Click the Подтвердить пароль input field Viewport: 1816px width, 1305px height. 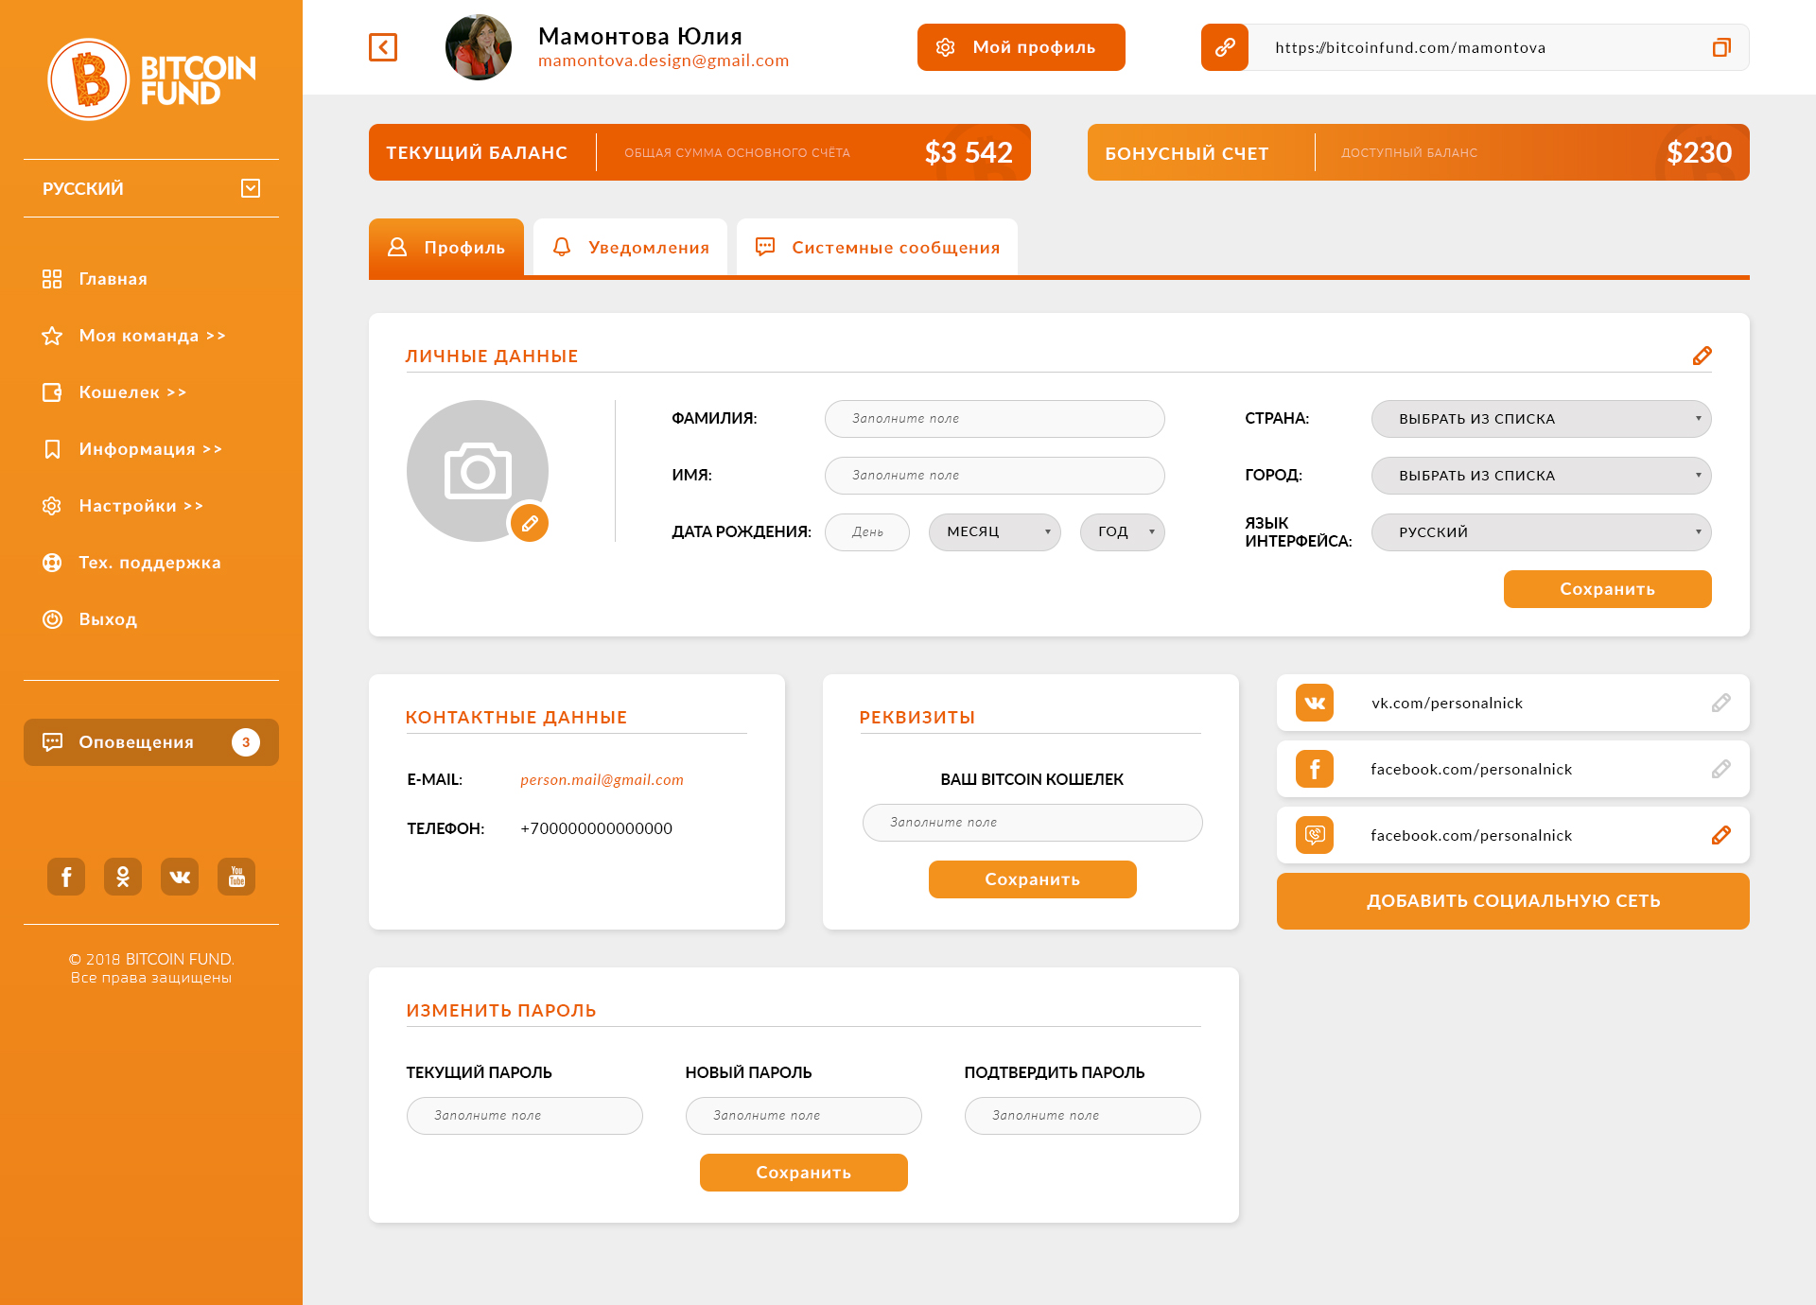pos(1082,1116)
